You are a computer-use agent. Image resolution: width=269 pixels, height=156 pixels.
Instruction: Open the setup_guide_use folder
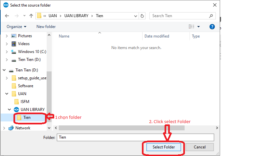pos(32,78)
